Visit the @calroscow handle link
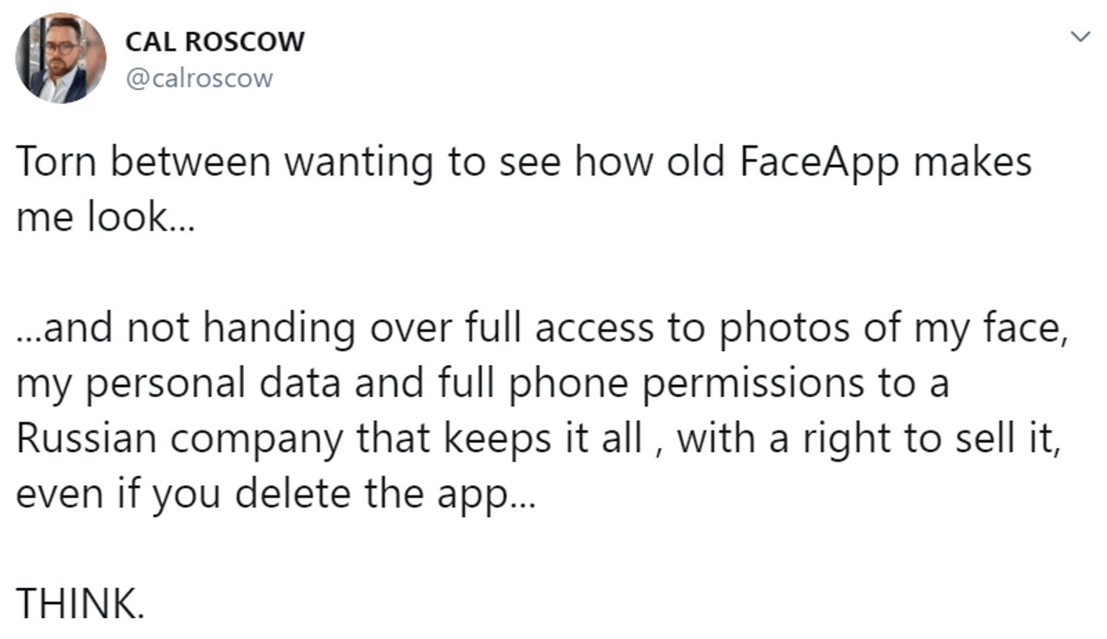 click(200, 79)
